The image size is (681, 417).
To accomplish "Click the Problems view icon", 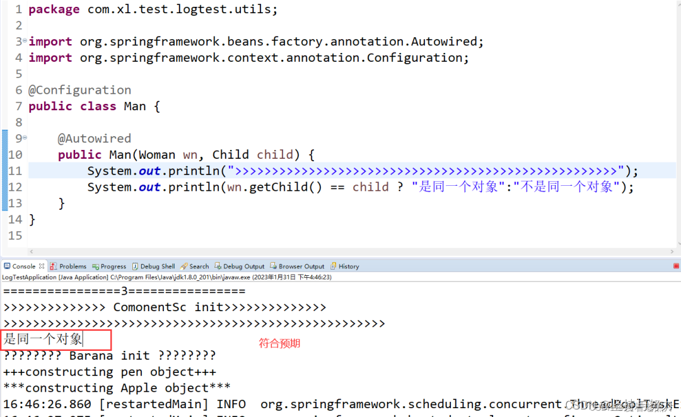I will 54,266.
